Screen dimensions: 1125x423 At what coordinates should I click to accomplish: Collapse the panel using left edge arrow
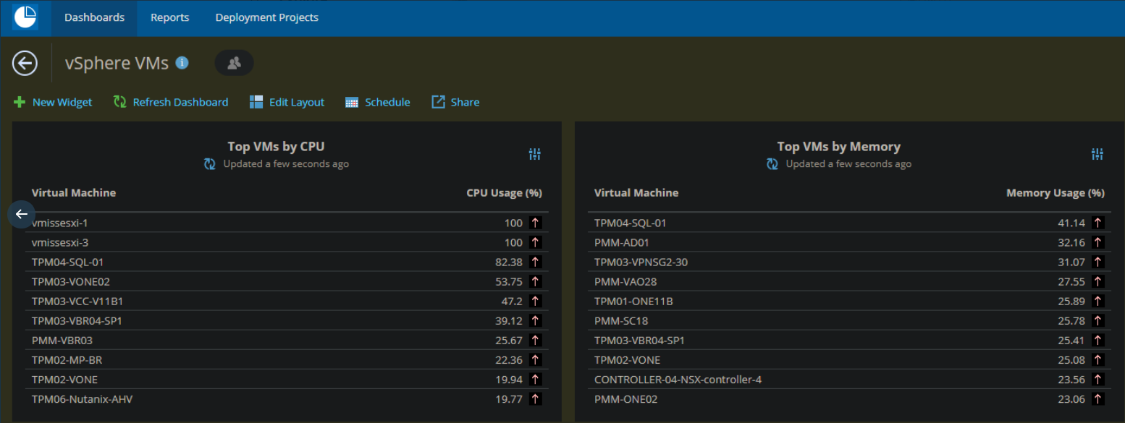tap(21, 214)
